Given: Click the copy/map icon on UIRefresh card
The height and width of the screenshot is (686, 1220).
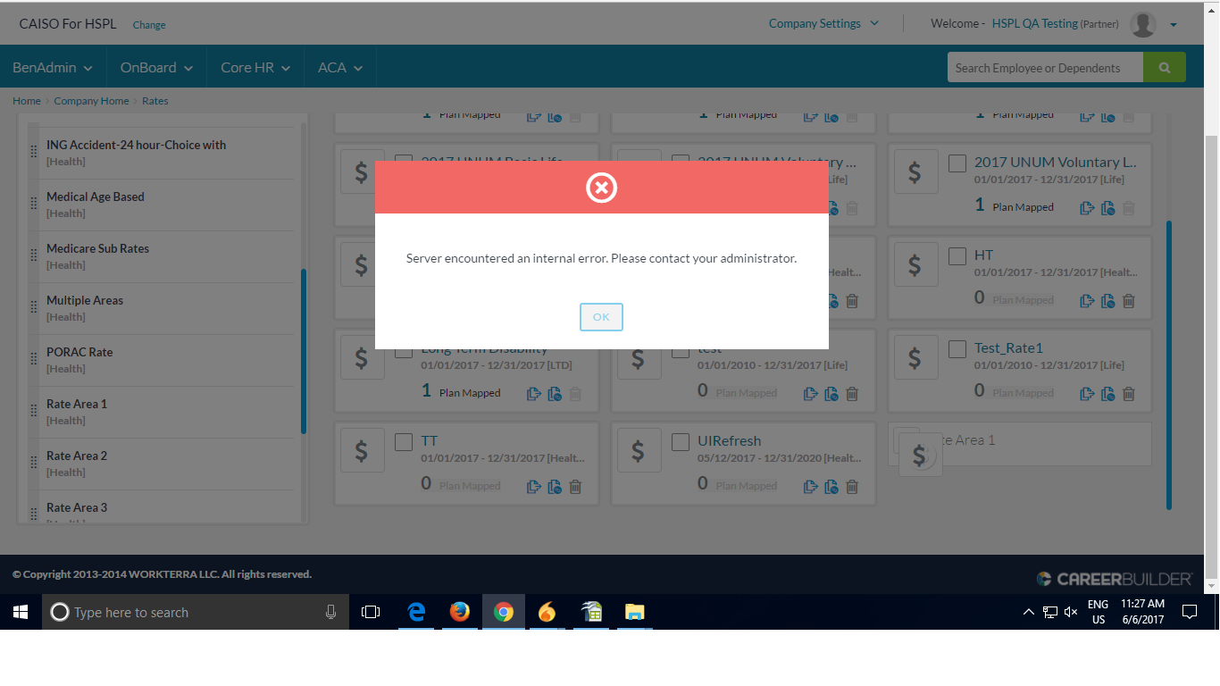Looking at the screenshot, I should tap(831, 487).
